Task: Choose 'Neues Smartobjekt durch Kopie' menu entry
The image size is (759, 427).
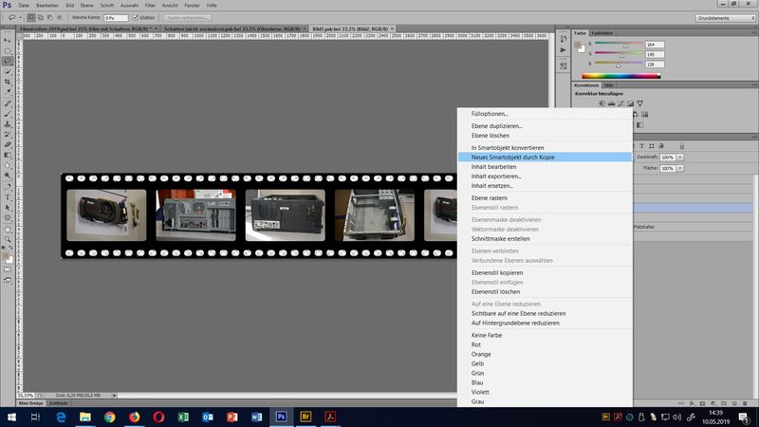Action: (x=513, y=157)
